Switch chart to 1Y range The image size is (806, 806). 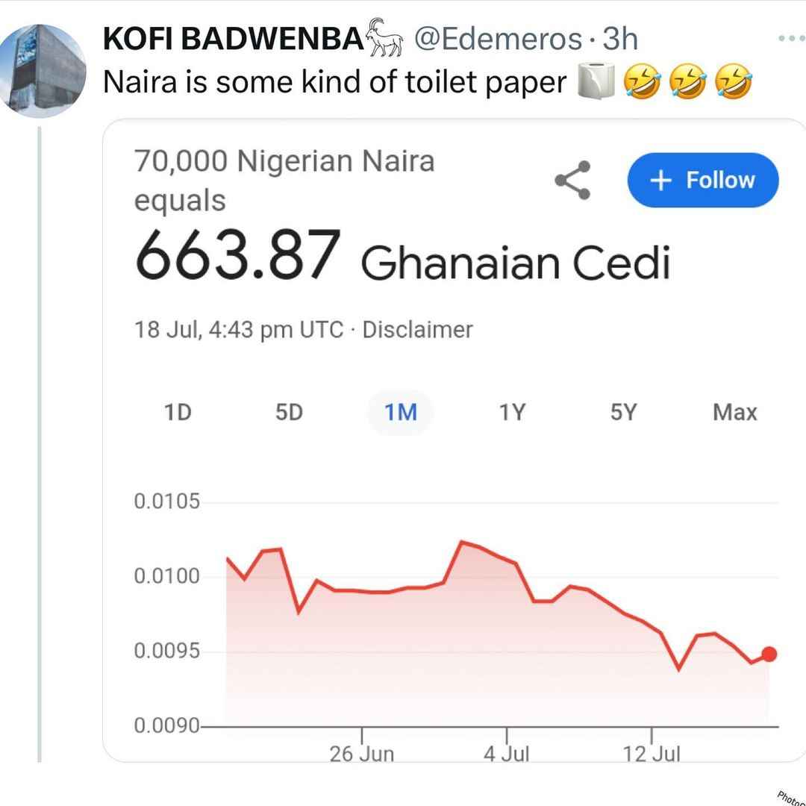tap(512, 412)
